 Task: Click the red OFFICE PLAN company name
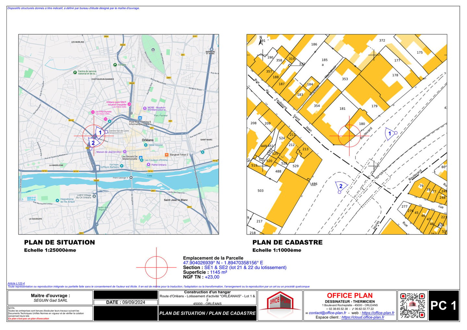pos(350,296)
